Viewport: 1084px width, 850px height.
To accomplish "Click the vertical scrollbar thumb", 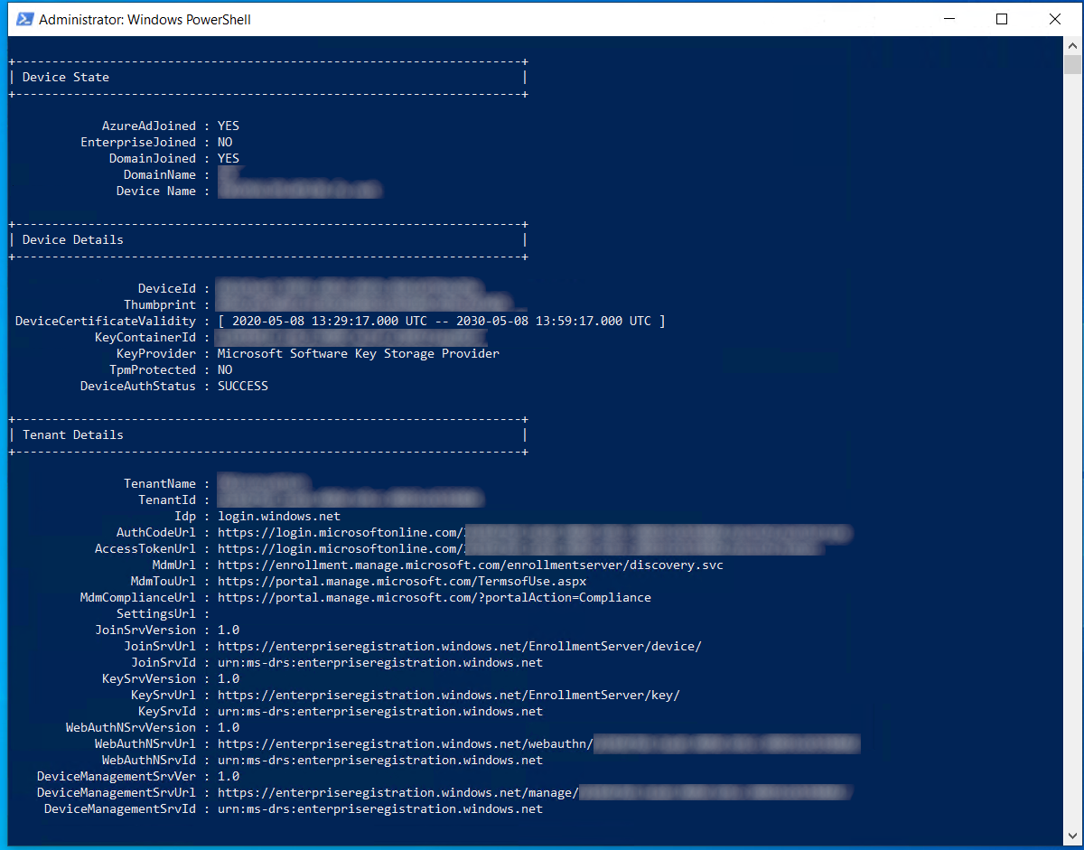I will pyautogui.click(x=1072, y=64).
